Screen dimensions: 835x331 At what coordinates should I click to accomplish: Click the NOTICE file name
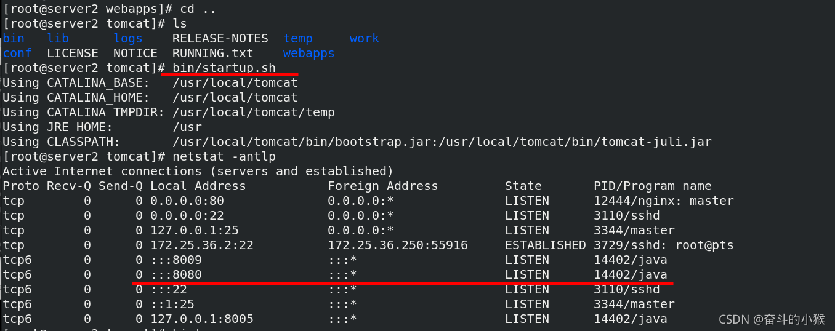point(135,53)
